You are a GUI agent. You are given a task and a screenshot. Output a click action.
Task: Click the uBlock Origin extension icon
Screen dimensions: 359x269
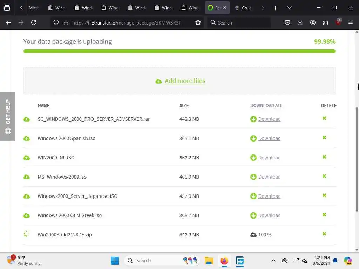[x=338, y=22]
